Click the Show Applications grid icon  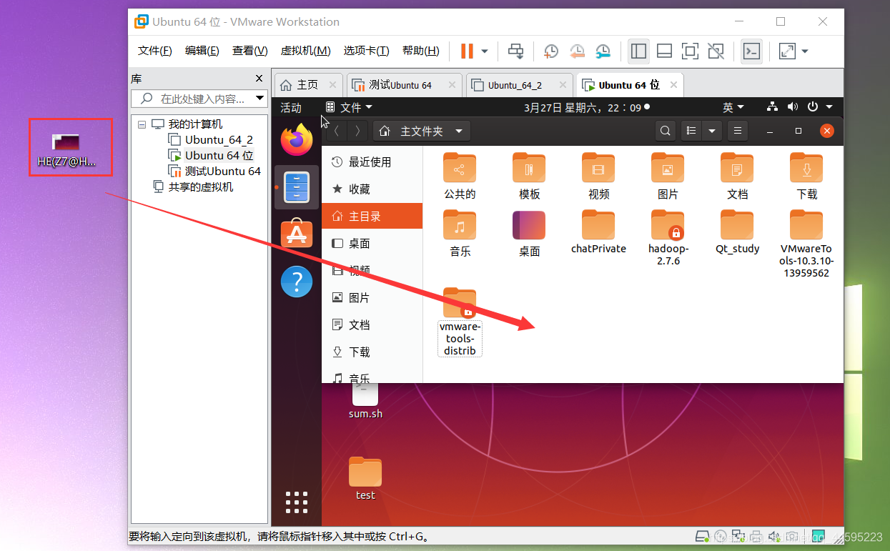pos(297,502)
